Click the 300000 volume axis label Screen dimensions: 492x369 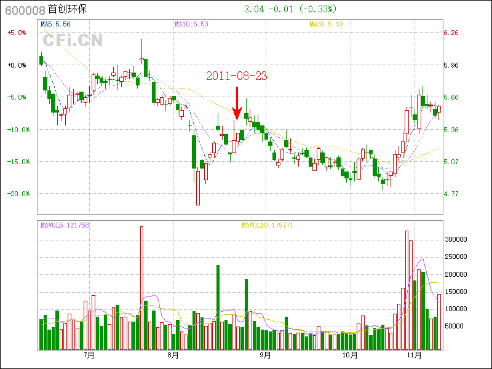[457, 239]
